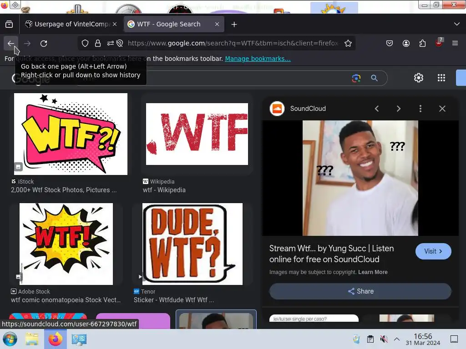Reload the current page
Viewport: 466px width, 349px height.
pos(44,44)
